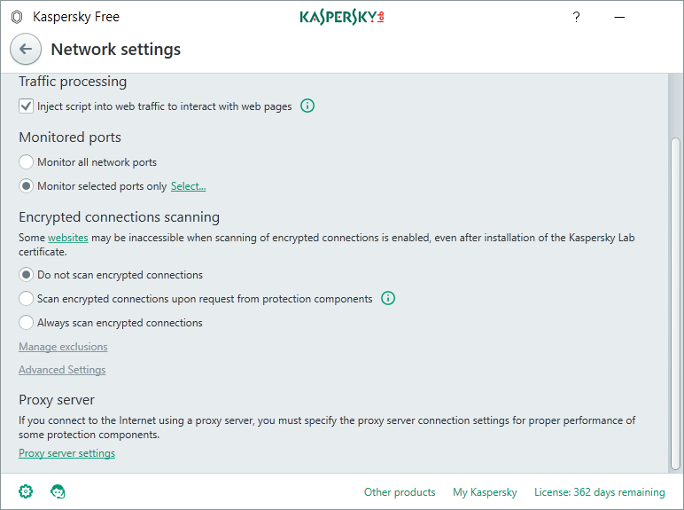Click the Kaspersky Lab logo

click(342, 17)
